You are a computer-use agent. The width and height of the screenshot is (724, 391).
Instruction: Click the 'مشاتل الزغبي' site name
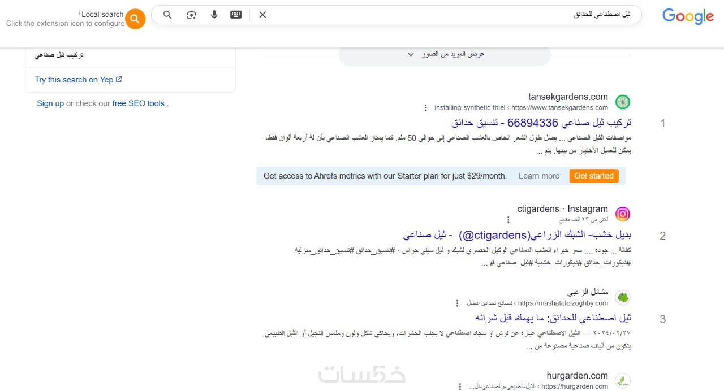(588, 292)
